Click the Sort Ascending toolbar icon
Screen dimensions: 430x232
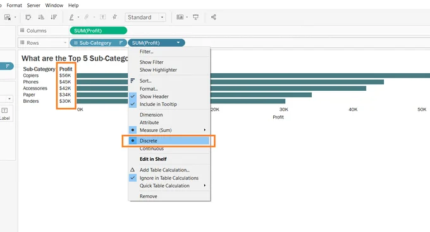41,17
